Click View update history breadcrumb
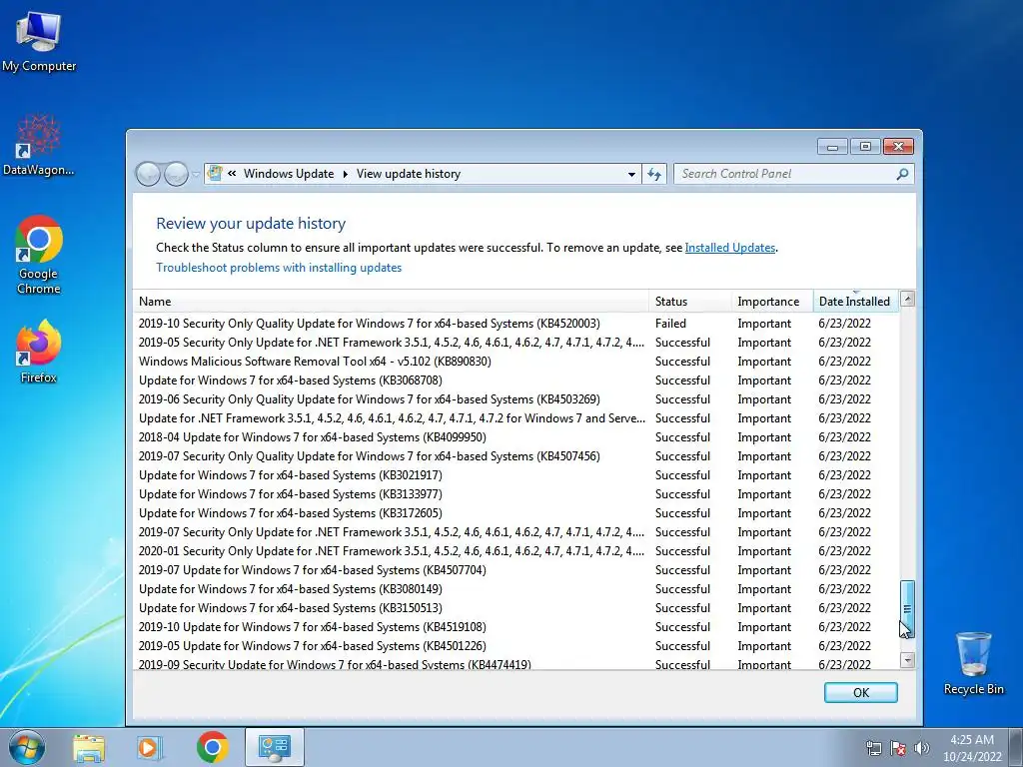 point(409,174)
